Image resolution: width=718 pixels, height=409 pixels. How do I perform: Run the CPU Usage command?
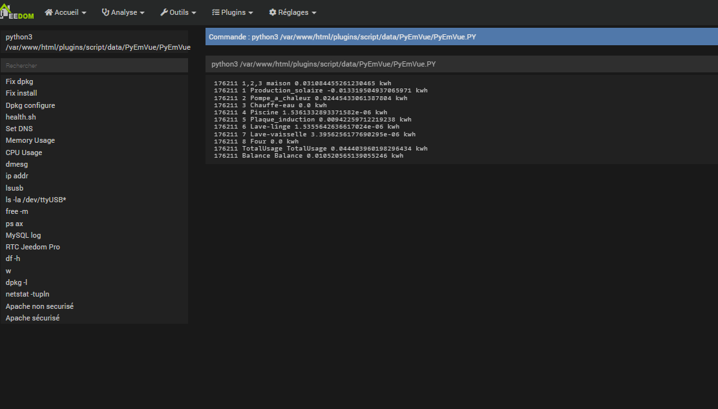pos(24,152)
